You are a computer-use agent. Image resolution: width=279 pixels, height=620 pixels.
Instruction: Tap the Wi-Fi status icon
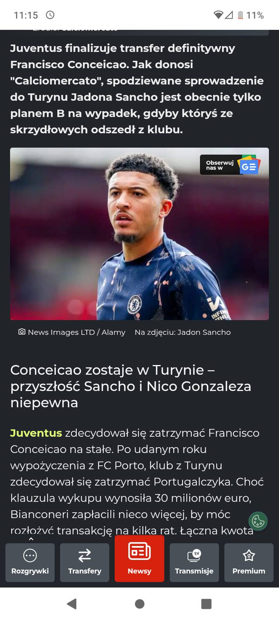(x=219, y=15)
